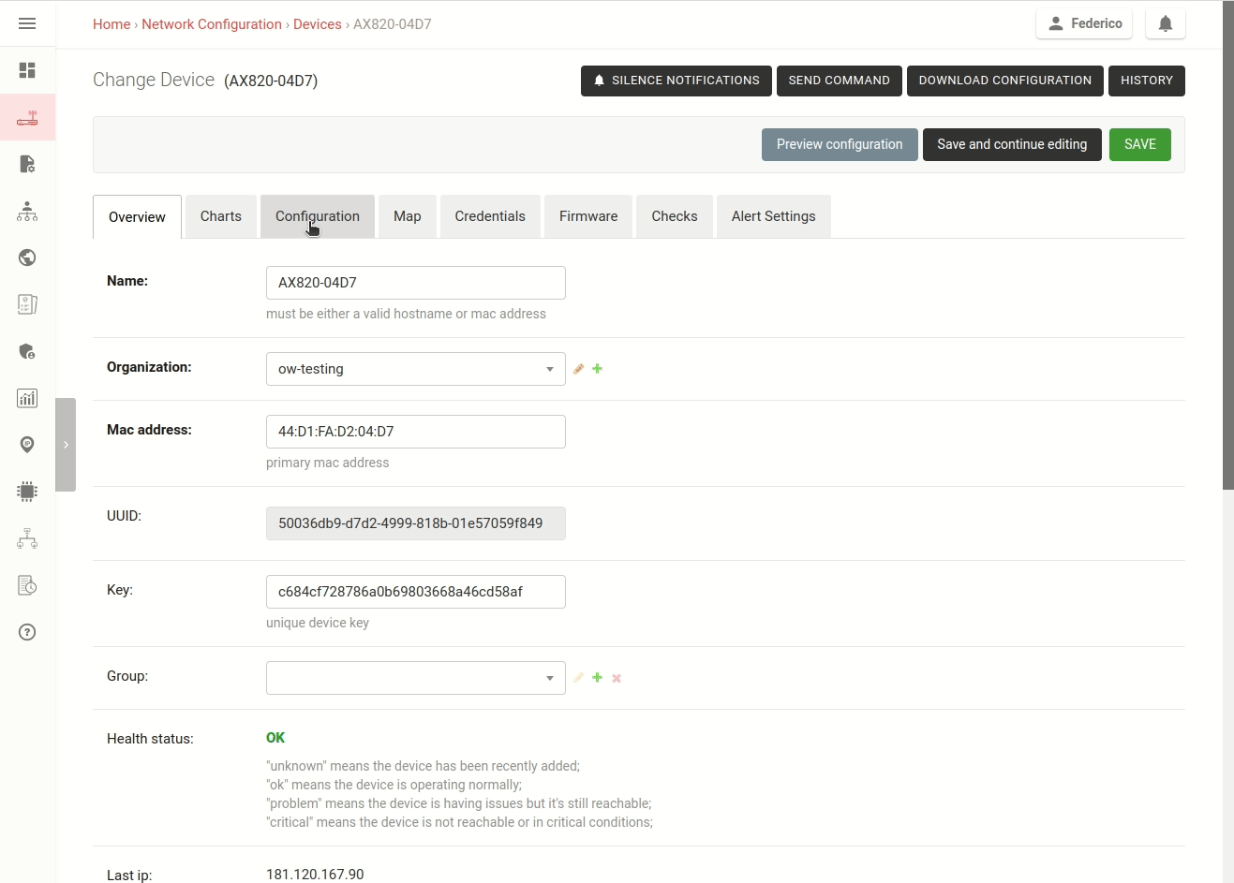Follow the Network Configuration breadcrumb link
The height and width of the screenshot is (883, 1234).
pos(212,23)
